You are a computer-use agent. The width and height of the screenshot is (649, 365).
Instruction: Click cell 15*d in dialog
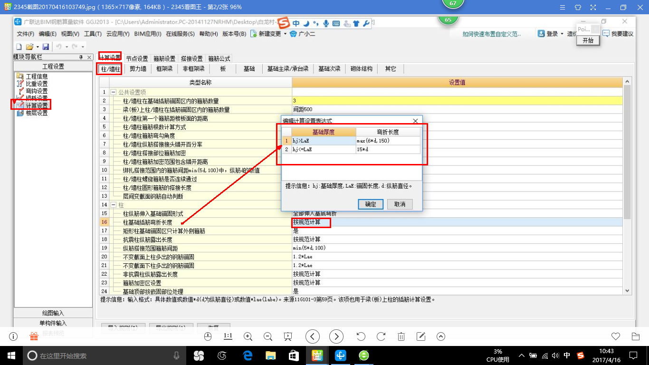coord(388,149)
